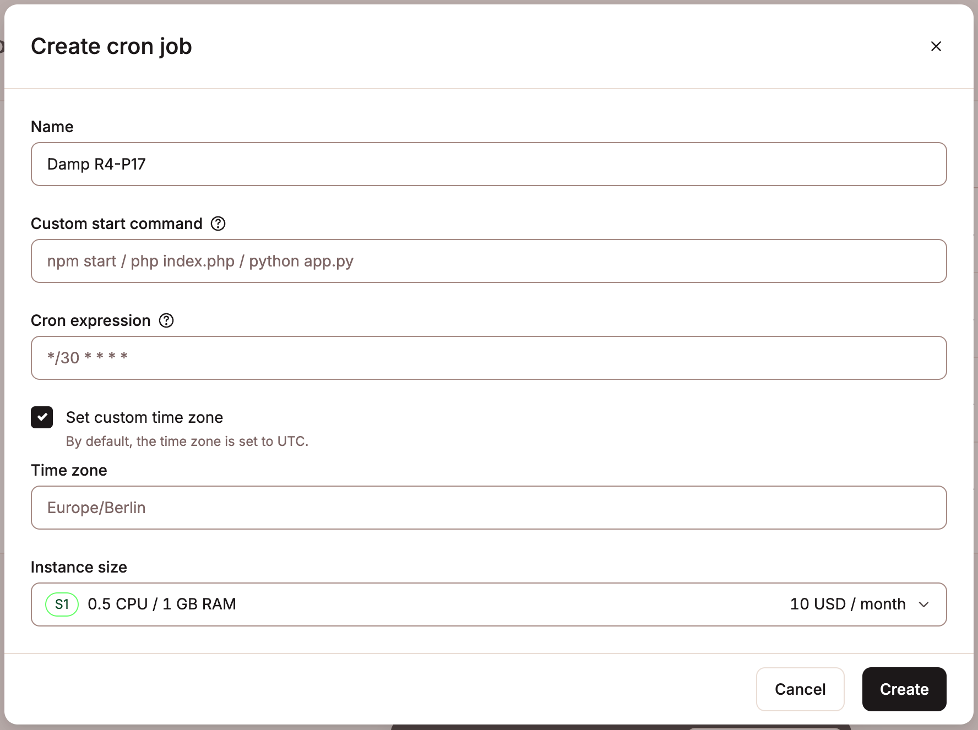Click the checkmark inside the time zone checkbox
Viewport: 978px width, 730px height.
click(42, 417)
